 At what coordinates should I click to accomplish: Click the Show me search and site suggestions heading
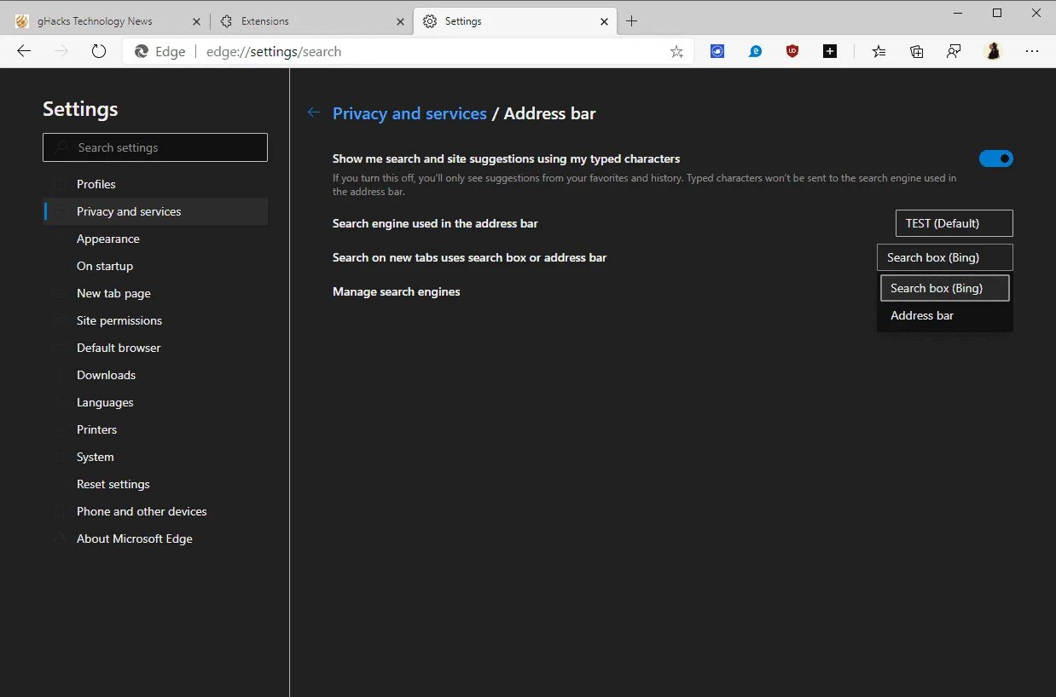tap(506, 158)
